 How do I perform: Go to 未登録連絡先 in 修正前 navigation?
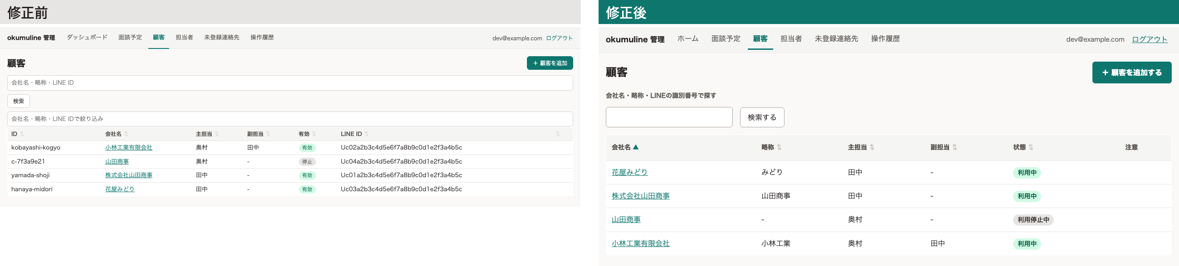222,38
